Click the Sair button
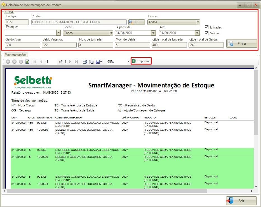 (241, 201)
